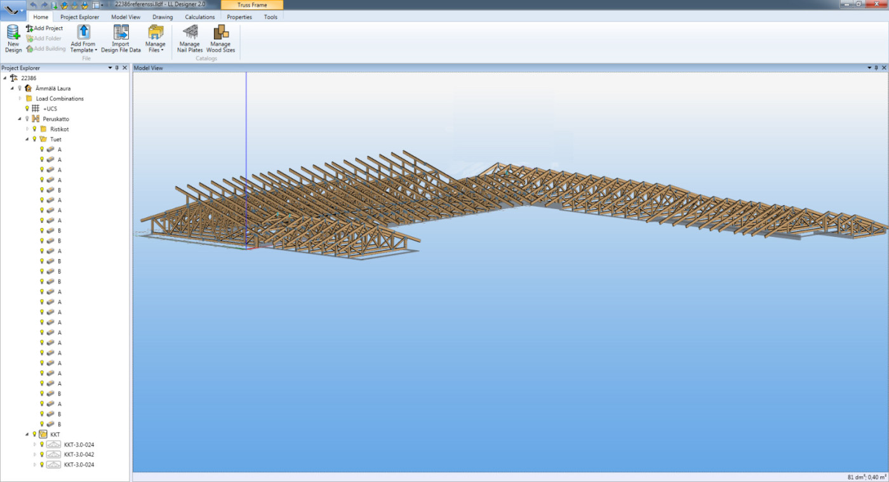Viewport: 889px width, 482px height.
Task: Open Manage Wood Sizes catalog
Action: pos(220,33)
